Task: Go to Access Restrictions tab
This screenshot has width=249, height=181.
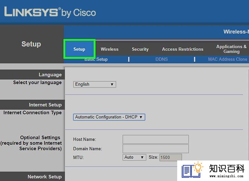Action: (183, 49)
